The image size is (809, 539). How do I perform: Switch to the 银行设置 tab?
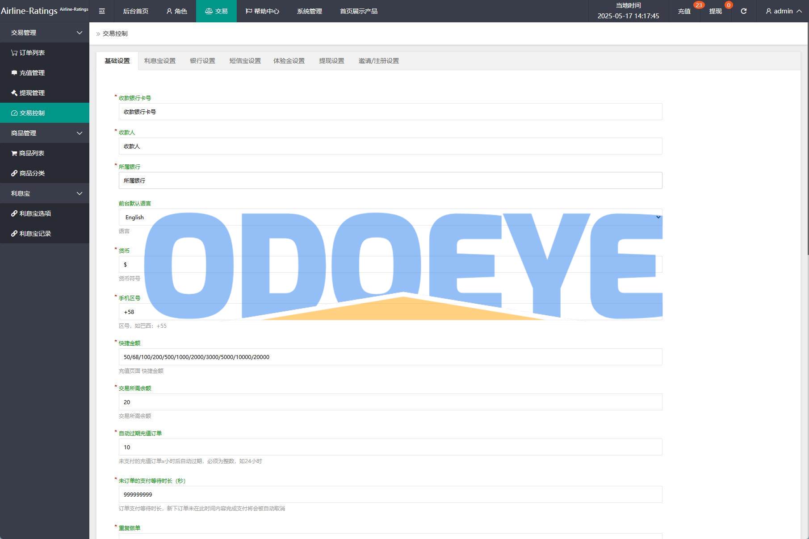pyautogui.click(x=202, y=61)
